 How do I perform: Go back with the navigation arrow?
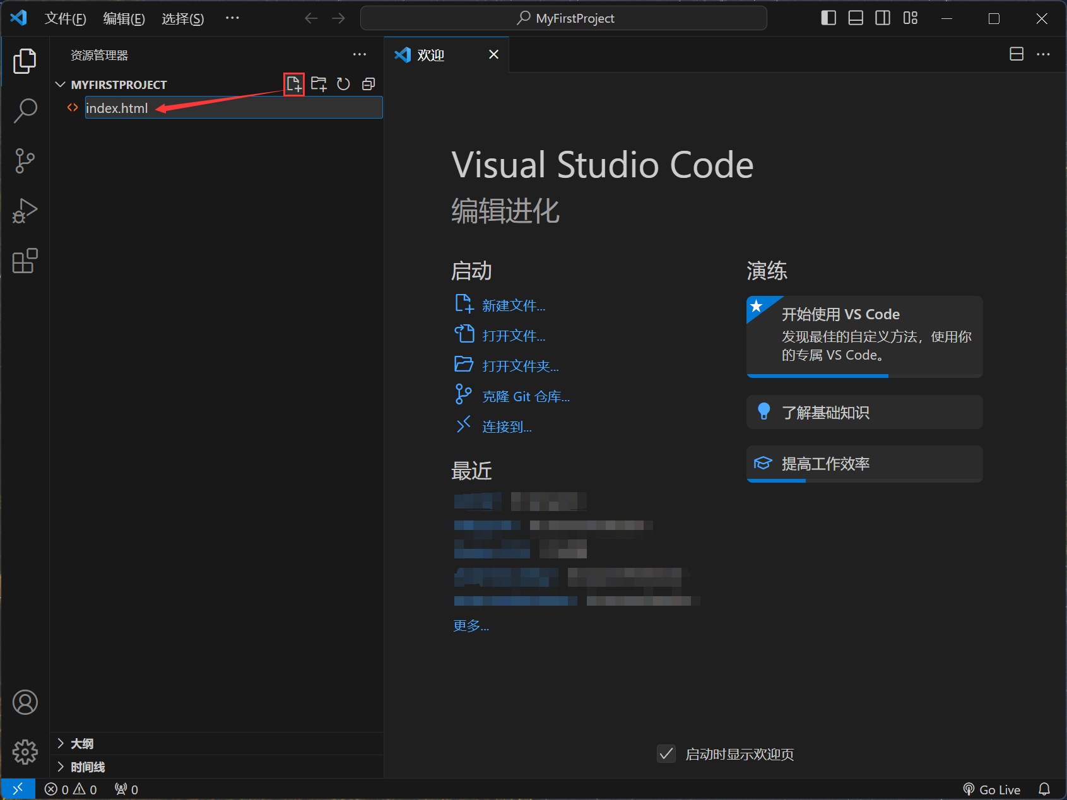click(x=311, y=18)
